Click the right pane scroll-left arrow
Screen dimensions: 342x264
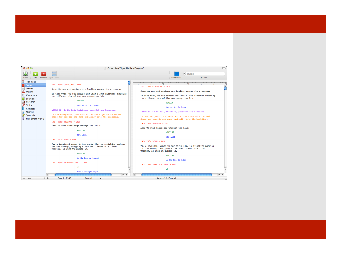click(220, 175)
